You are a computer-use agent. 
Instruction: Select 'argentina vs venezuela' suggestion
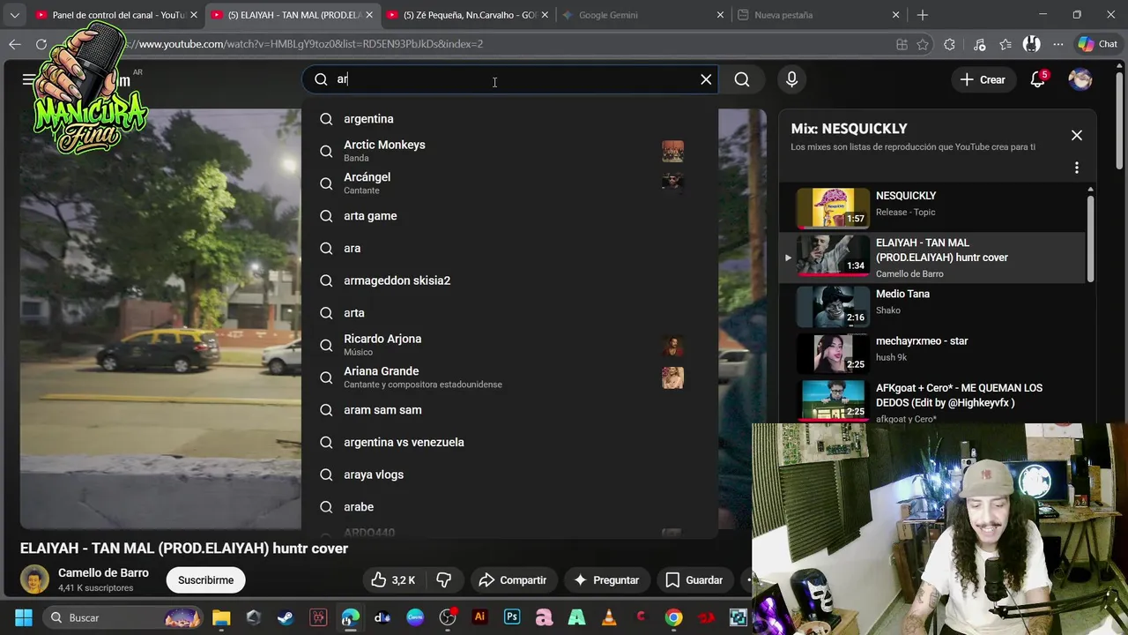(x=509, y=442)
